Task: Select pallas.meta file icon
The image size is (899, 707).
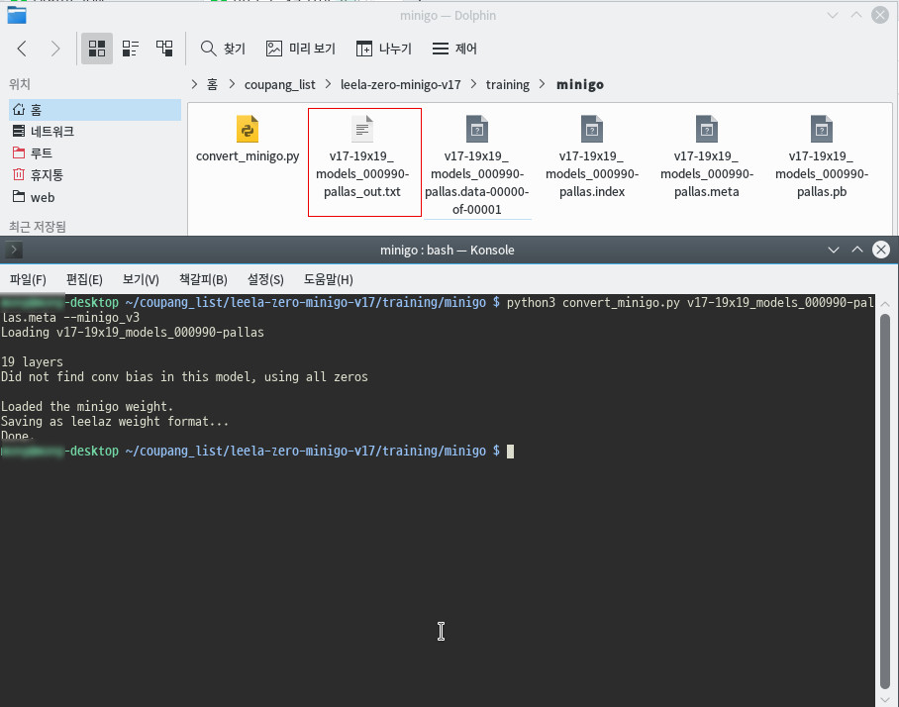Action: tap(706, 129)
